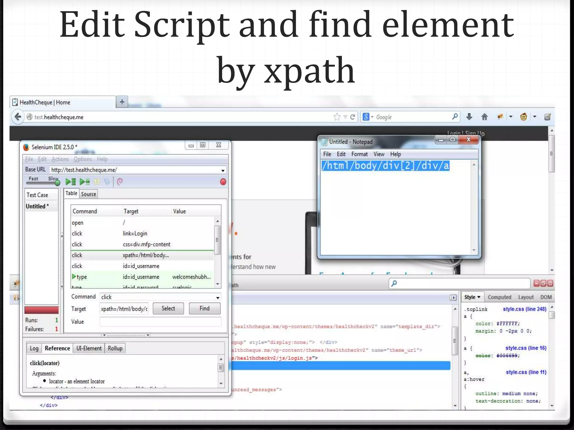Open style.css (line 16) link
The height and width of the screenshot is (430, 574).
[x=526, y=348]
